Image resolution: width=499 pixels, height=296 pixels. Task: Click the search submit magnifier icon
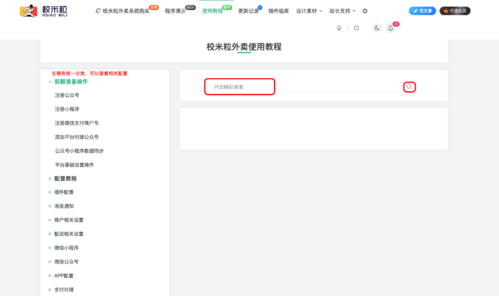click(409, 87)
